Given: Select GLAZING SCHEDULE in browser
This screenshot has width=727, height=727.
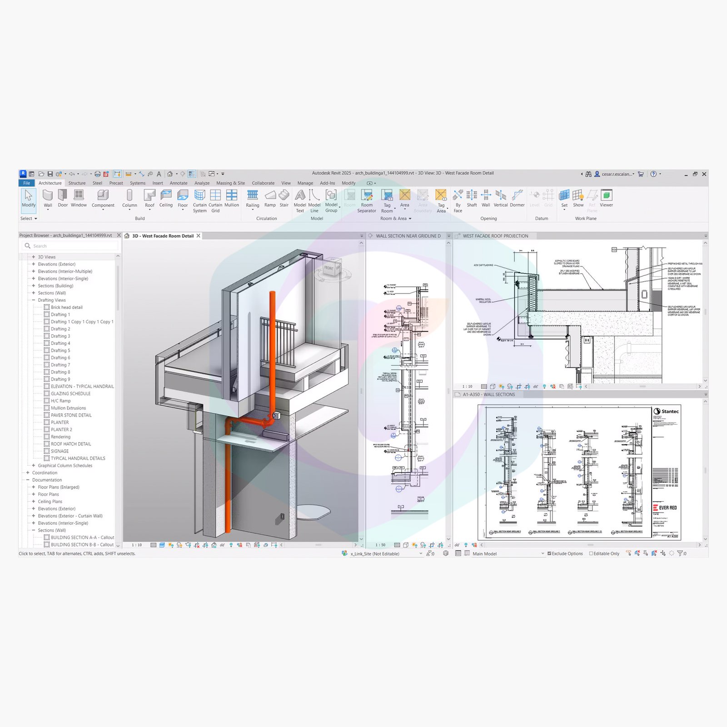Looking at the screenshot, I should coord(71,394).
